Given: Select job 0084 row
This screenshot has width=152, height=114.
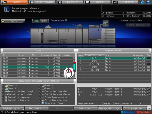Looking at the screenshot, I should (37, 73).
